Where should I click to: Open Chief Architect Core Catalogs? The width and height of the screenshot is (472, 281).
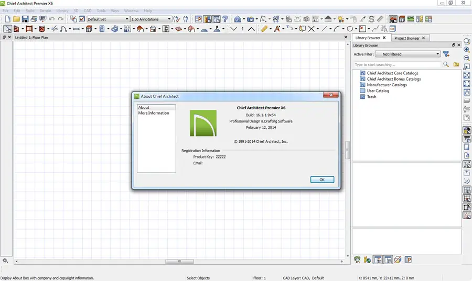(x=392, y=73)
